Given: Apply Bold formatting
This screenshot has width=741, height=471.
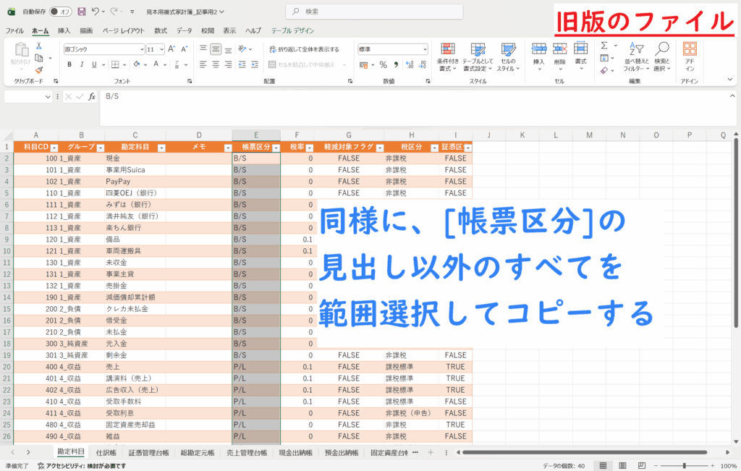Looking at the screenshot, I should tap(69, 64).
